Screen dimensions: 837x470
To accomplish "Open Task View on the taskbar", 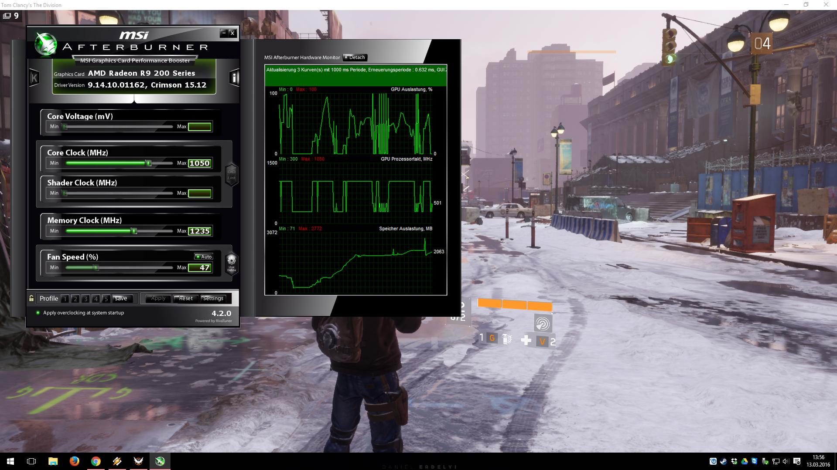I will click(31, 461).
